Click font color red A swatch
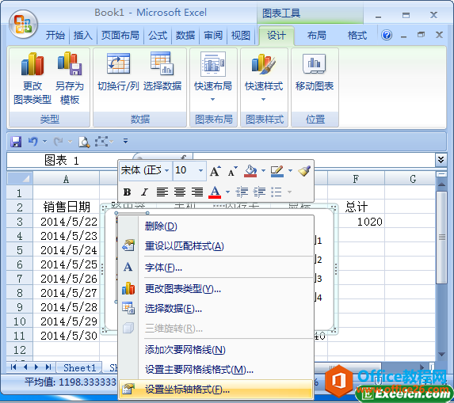454x403 pixels. click(x=215, y=192)
